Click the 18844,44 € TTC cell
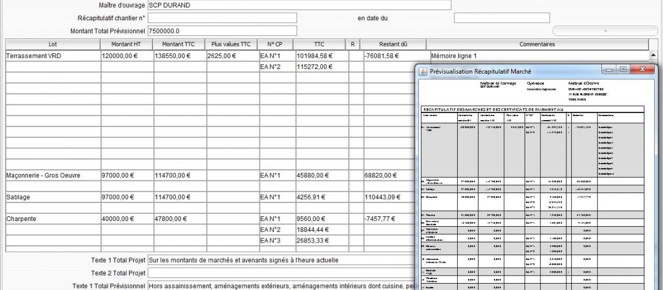663x290 pixels. pyautogui.click(x=322, y=230)
